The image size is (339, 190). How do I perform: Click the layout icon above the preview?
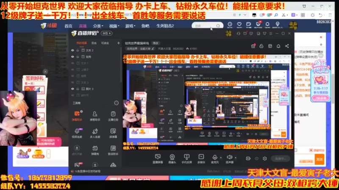[x=270, y=46]
